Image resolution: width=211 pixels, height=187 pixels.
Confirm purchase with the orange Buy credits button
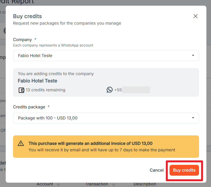click(184, 170)
